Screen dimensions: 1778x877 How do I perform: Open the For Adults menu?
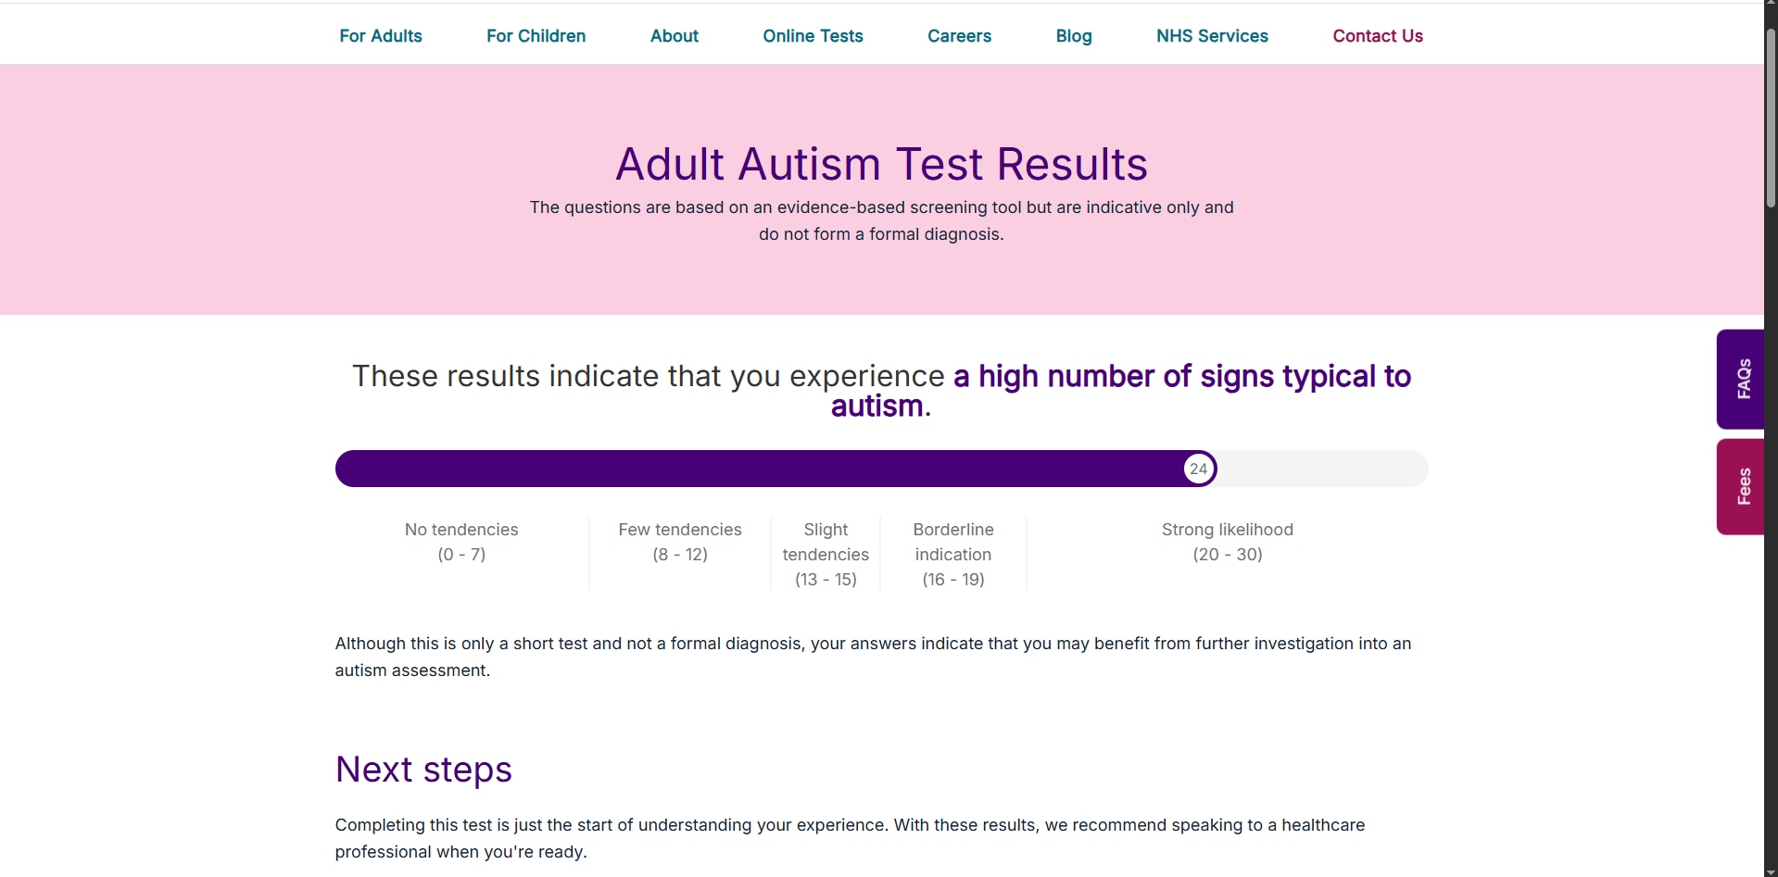tap(380, 36)
